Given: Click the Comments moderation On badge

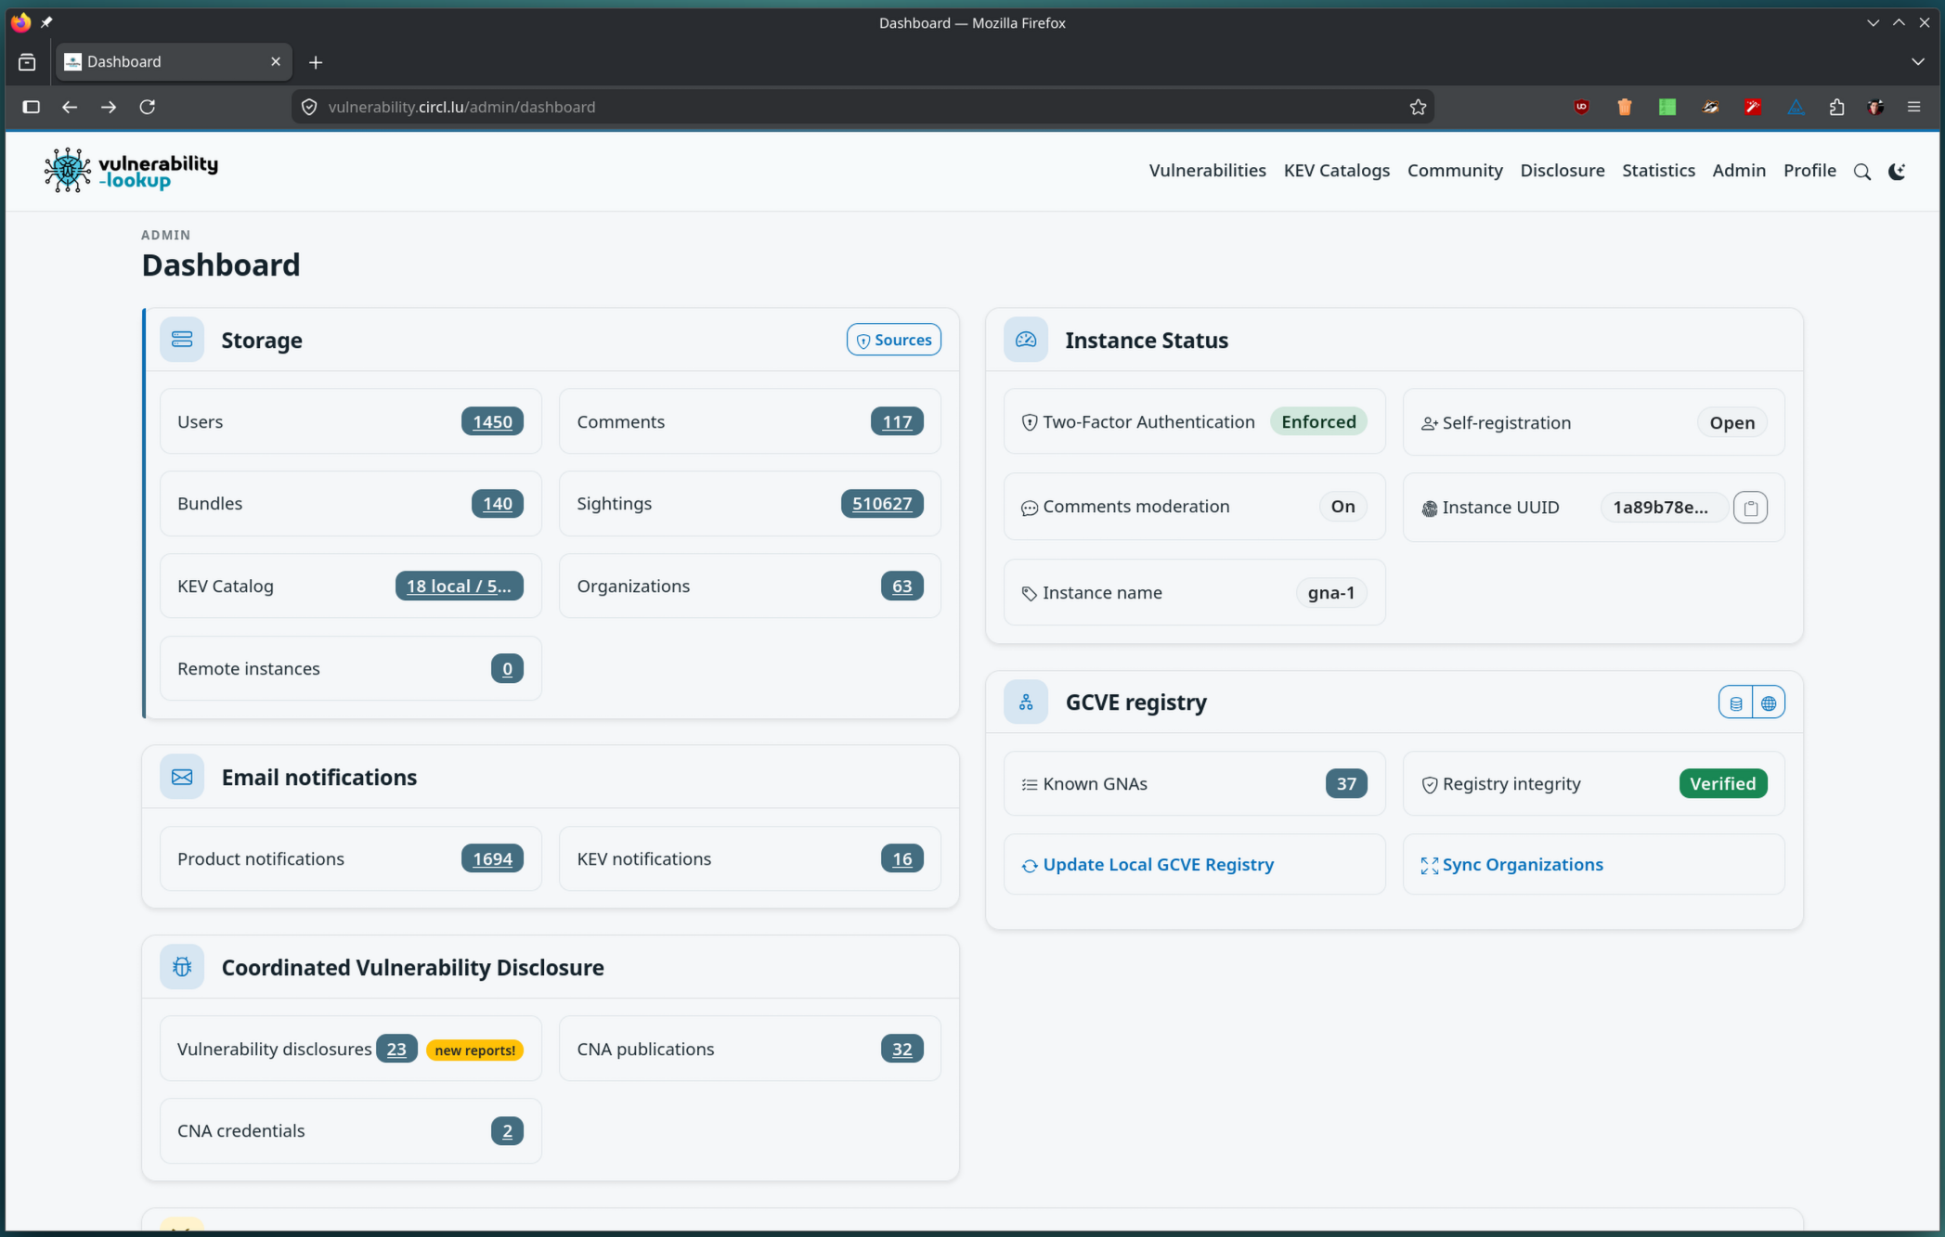Looking at the screenshot, I should coord(1342,506).
